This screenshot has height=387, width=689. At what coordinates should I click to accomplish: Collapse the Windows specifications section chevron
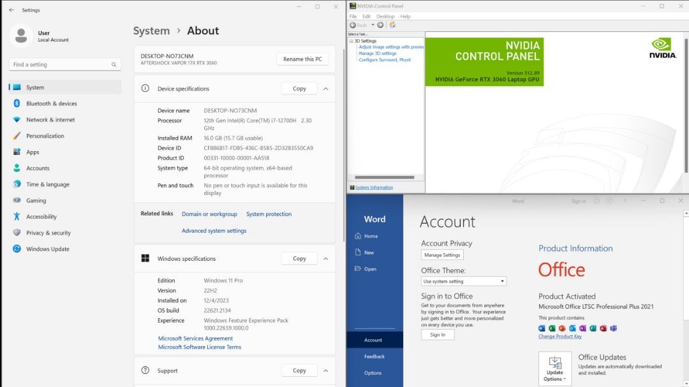coord(325,259)
